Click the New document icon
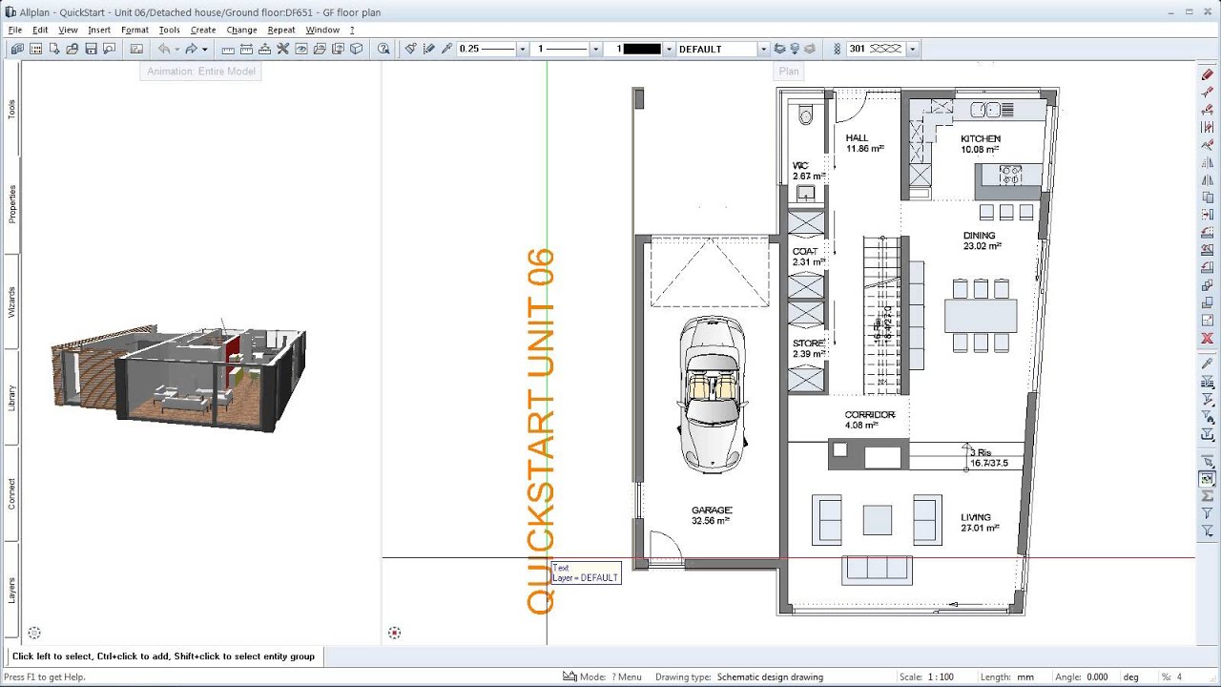The width and height of the screenshot is (1221, 687). coord(53,49)
